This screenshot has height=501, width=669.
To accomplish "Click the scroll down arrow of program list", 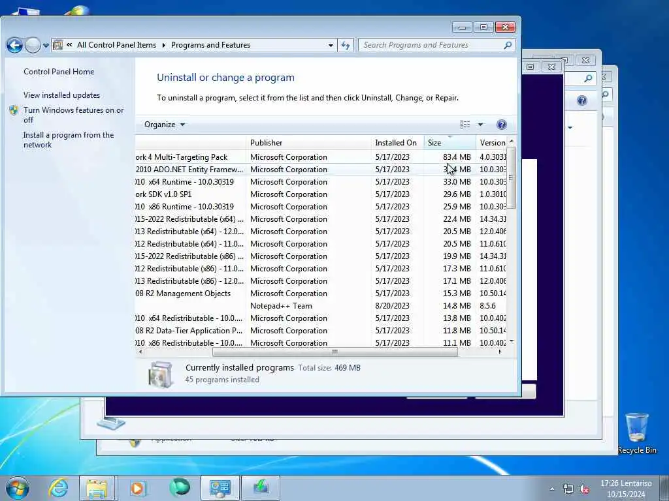I will coord(512,342).
